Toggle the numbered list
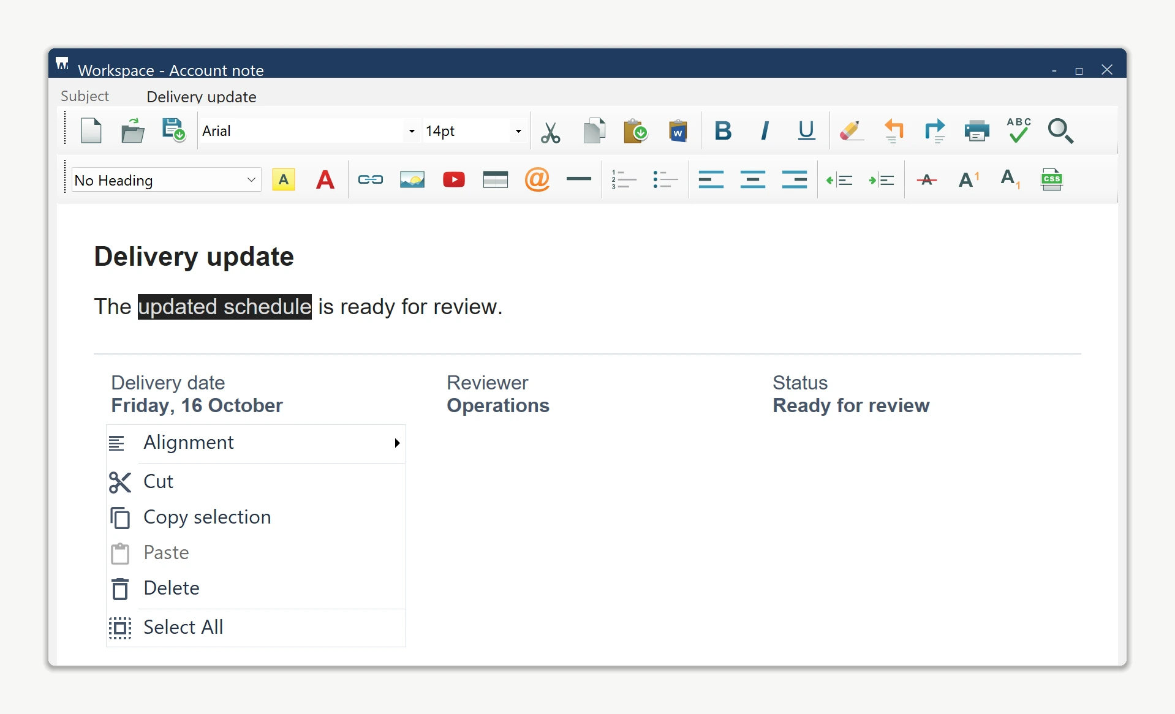The height and width of the screenshot is (714, 1175). click(624, 179)
